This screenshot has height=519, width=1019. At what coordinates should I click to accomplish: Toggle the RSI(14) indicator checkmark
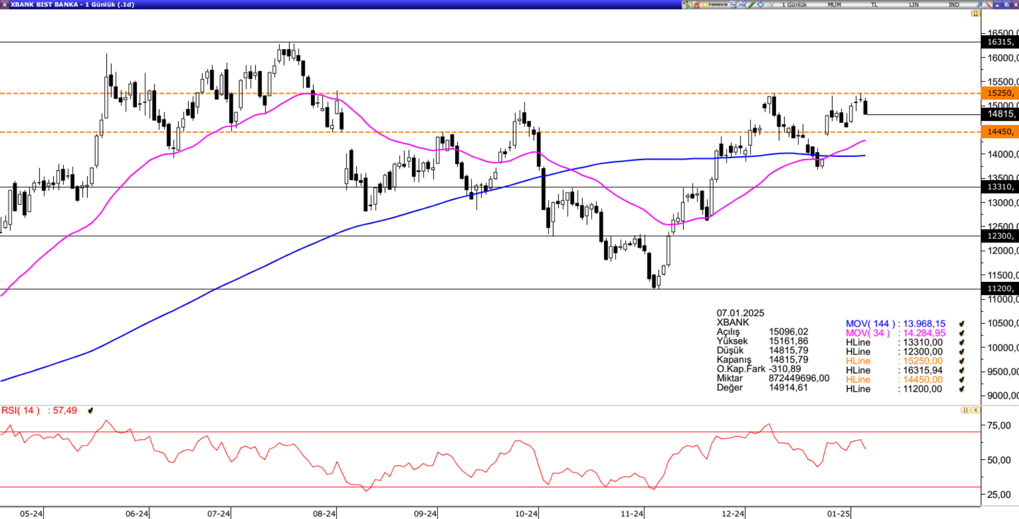pyautogui.click(x=90, y=411)
